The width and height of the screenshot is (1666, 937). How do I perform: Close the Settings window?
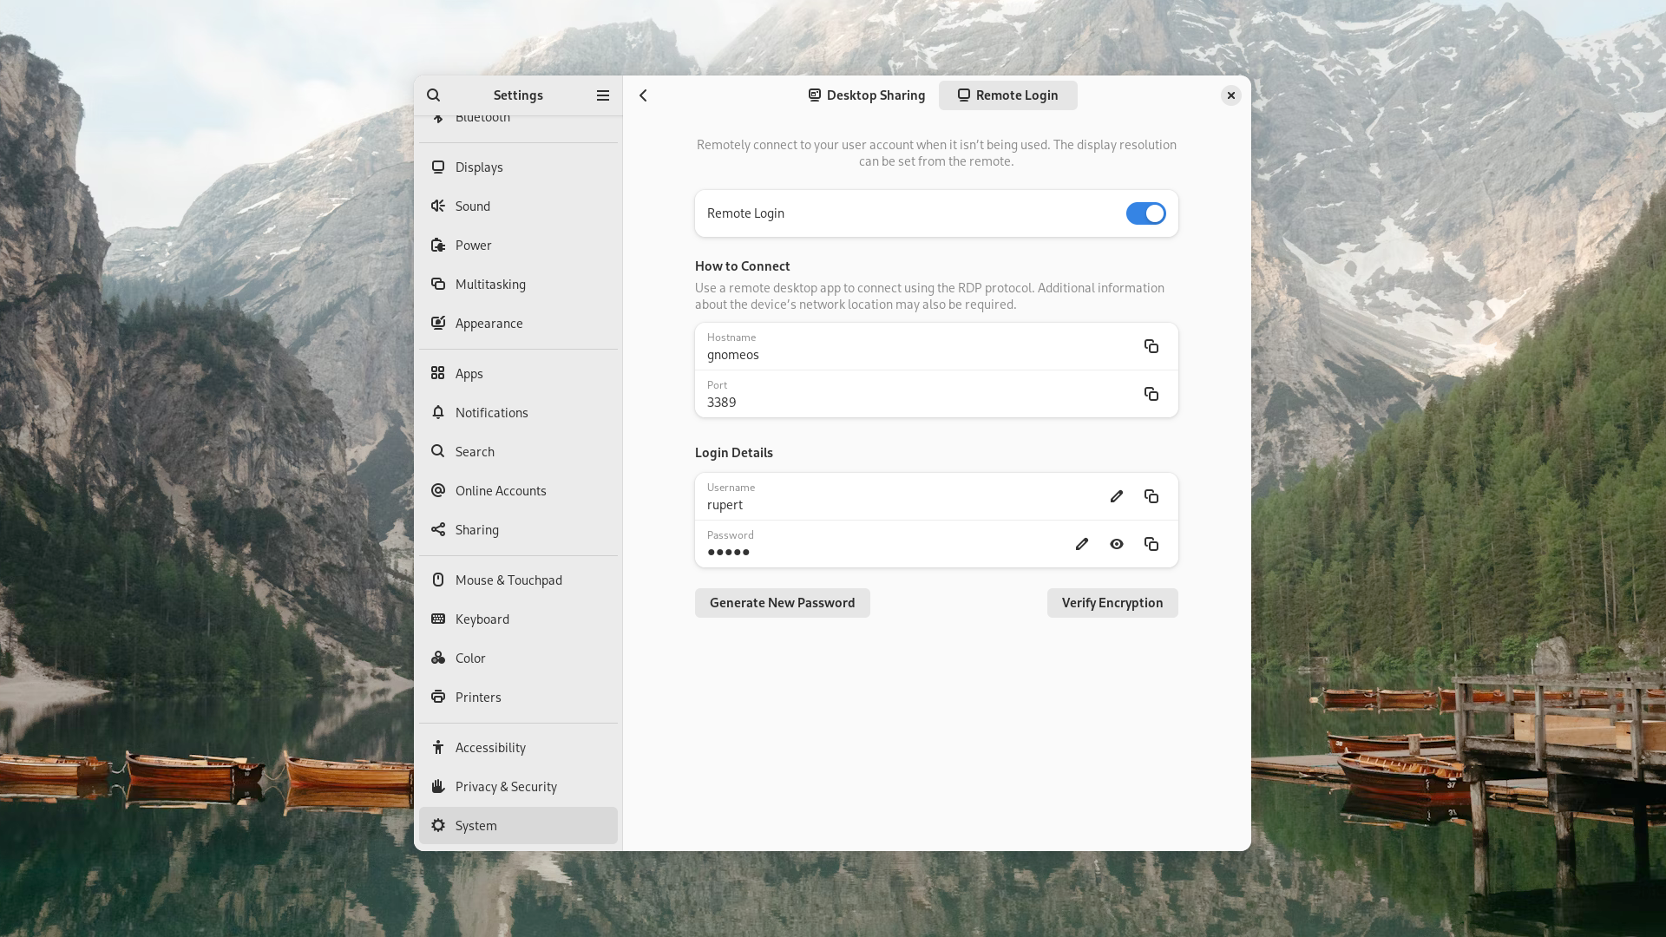(1230, 95)
